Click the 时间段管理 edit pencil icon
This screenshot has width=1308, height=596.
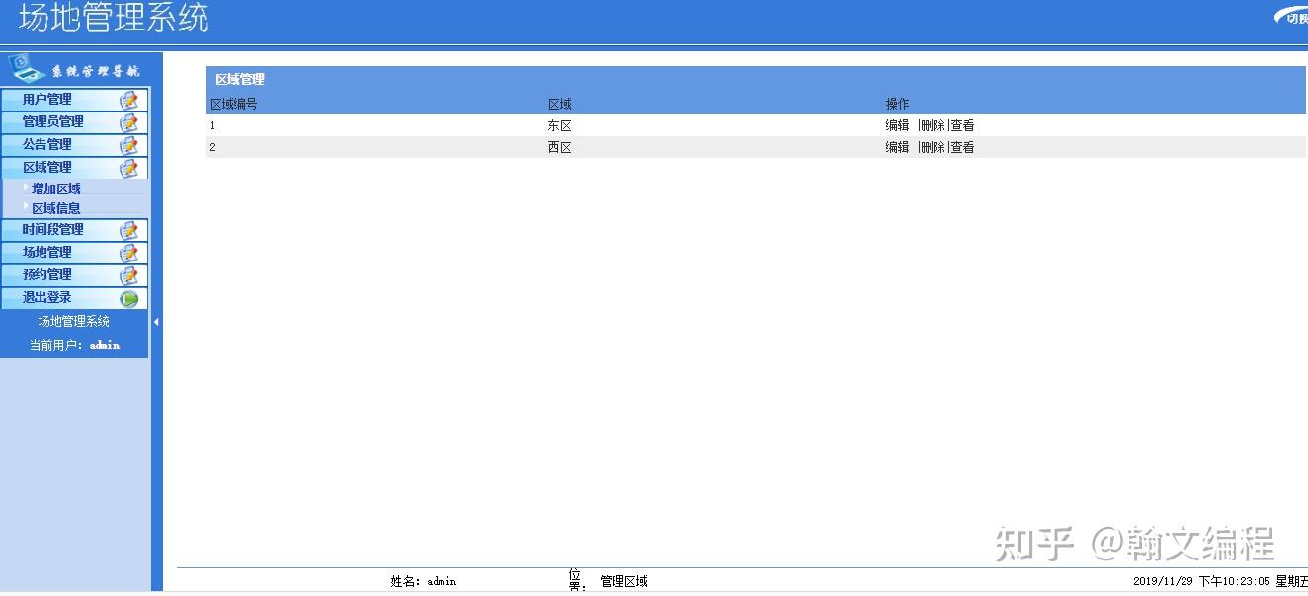[129, 230]
